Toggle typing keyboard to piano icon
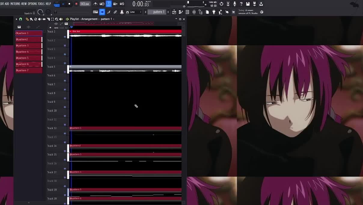This screenshot has height=205, width=363. click(x=95, y=12)
